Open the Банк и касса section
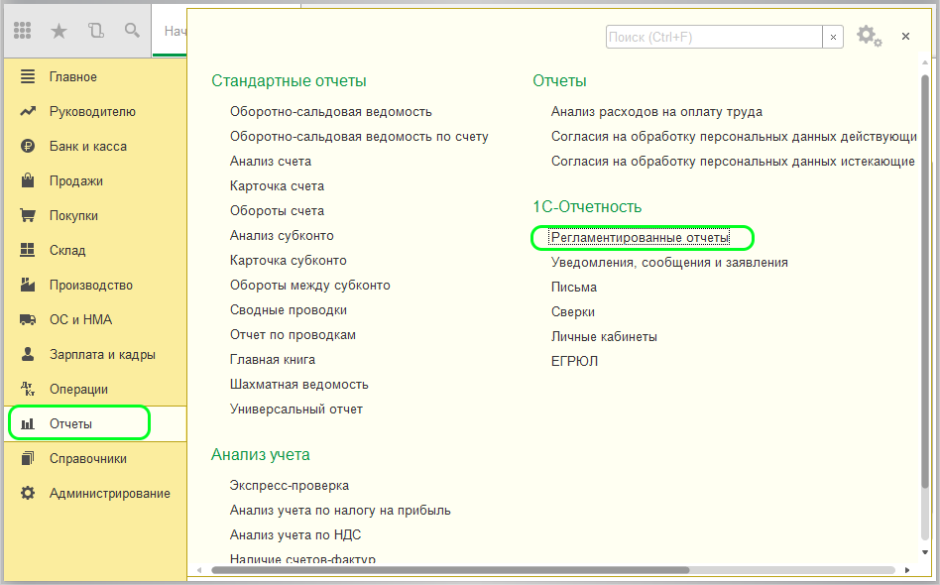 tap(88, 147)
